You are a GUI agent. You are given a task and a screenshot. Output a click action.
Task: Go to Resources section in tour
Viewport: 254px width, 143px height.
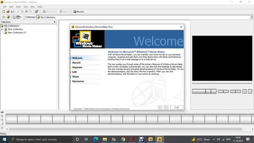click(86, 81)
